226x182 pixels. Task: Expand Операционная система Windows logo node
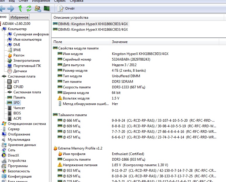(4, 124)
